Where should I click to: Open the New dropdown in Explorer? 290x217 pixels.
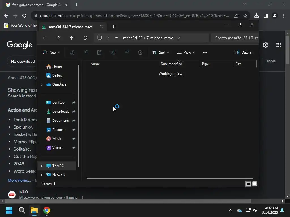coord(51,52)
